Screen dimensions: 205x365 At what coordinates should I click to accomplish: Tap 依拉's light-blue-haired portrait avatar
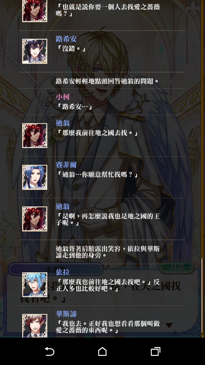pyautogui.click(x=35, y=285)
